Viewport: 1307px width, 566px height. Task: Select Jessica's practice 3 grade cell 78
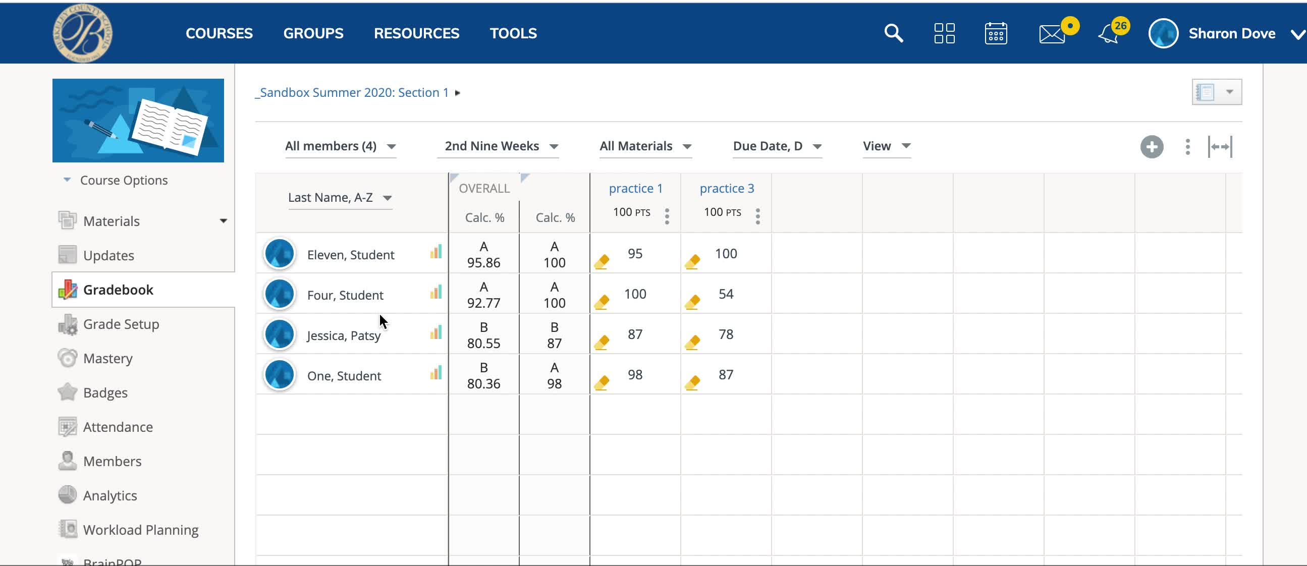point(726,334)
